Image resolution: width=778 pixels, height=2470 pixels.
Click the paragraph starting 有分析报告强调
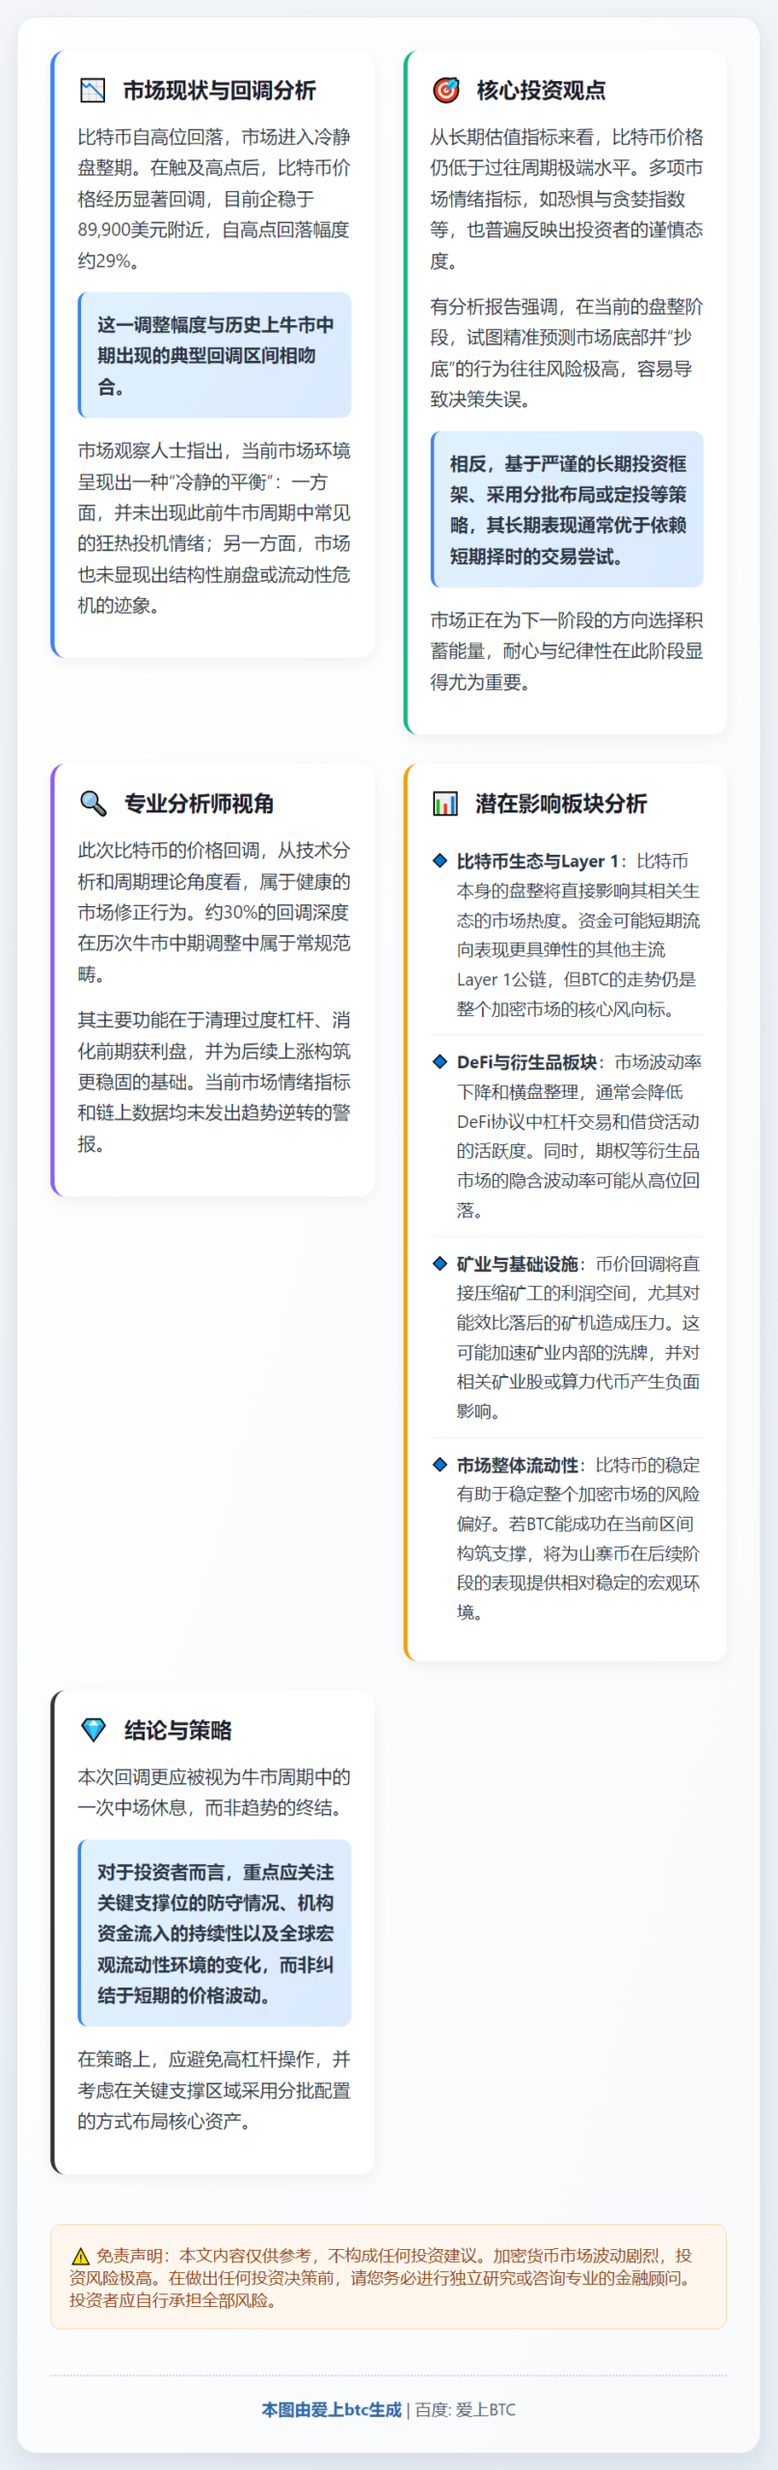point(567,353)
